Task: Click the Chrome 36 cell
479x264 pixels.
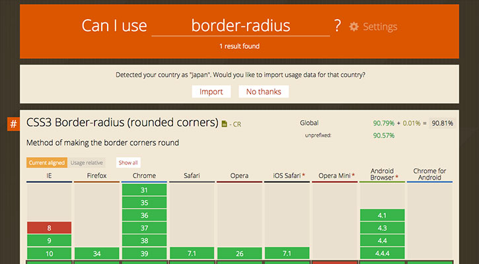Action: pos(144,215)
